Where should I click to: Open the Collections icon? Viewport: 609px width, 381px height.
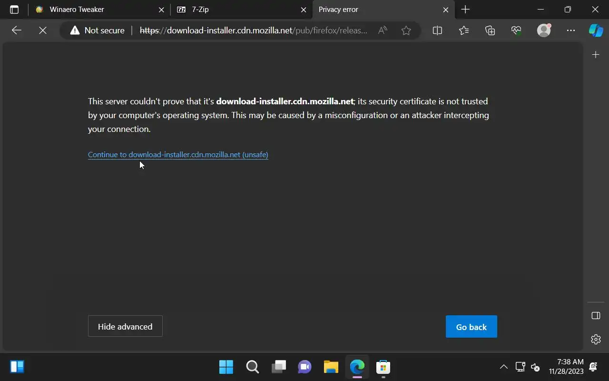click(490, 30)
